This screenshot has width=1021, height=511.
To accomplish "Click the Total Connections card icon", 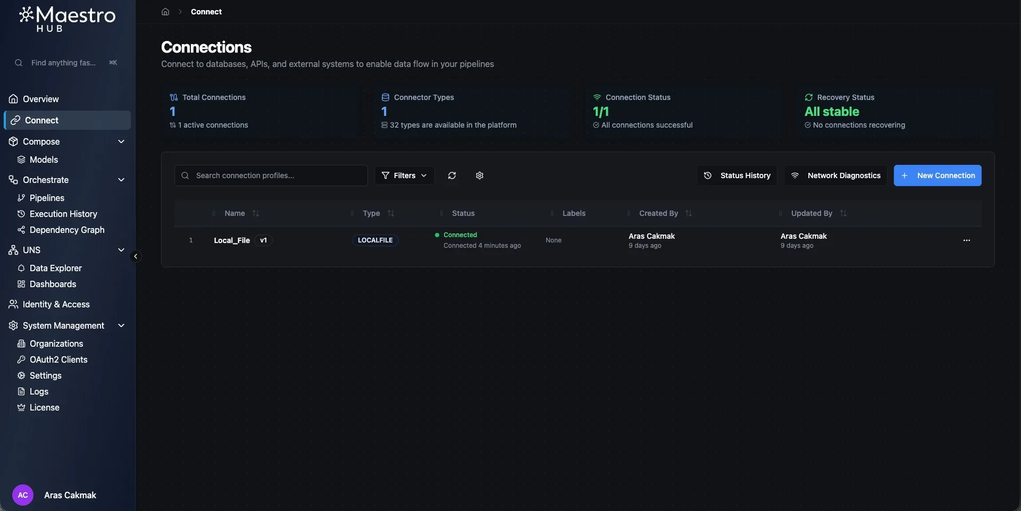I will click(174, 97).
